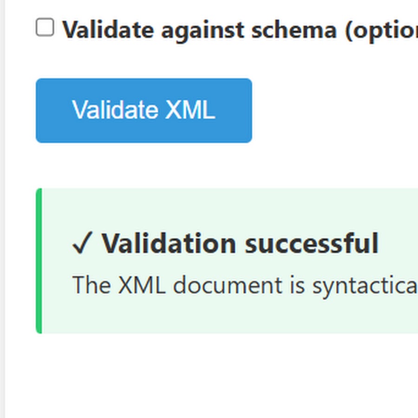
Task: Click the gray strip along the page's left edge
Action: point(2,209)
